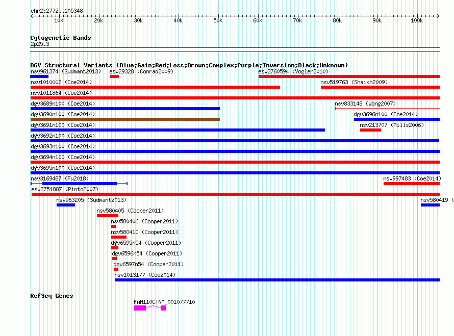Click nsv1010002 (Coe2014) red loss bar
This screenshot has height=336, width=454.
pos(155,87)
